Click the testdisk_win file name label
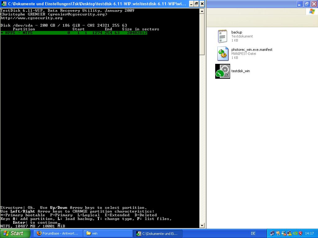318x238 pixels. click(241, 71)
